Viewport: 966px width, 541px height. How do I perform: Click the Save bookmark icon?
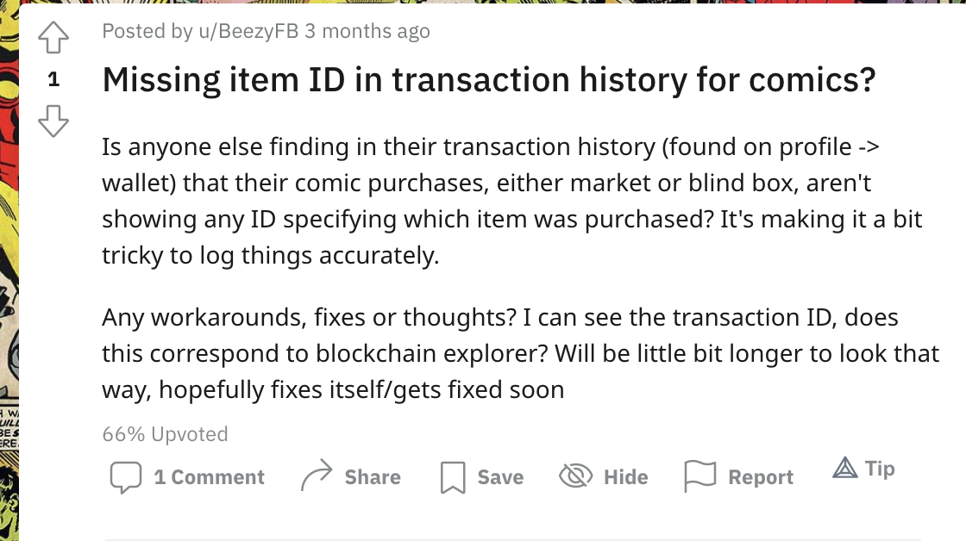pyautogui.click(x=453, y=477)
